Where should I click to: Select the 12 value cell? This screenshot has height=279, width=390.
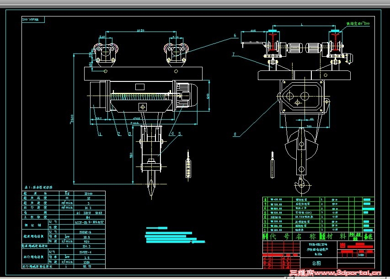point(89,198)
